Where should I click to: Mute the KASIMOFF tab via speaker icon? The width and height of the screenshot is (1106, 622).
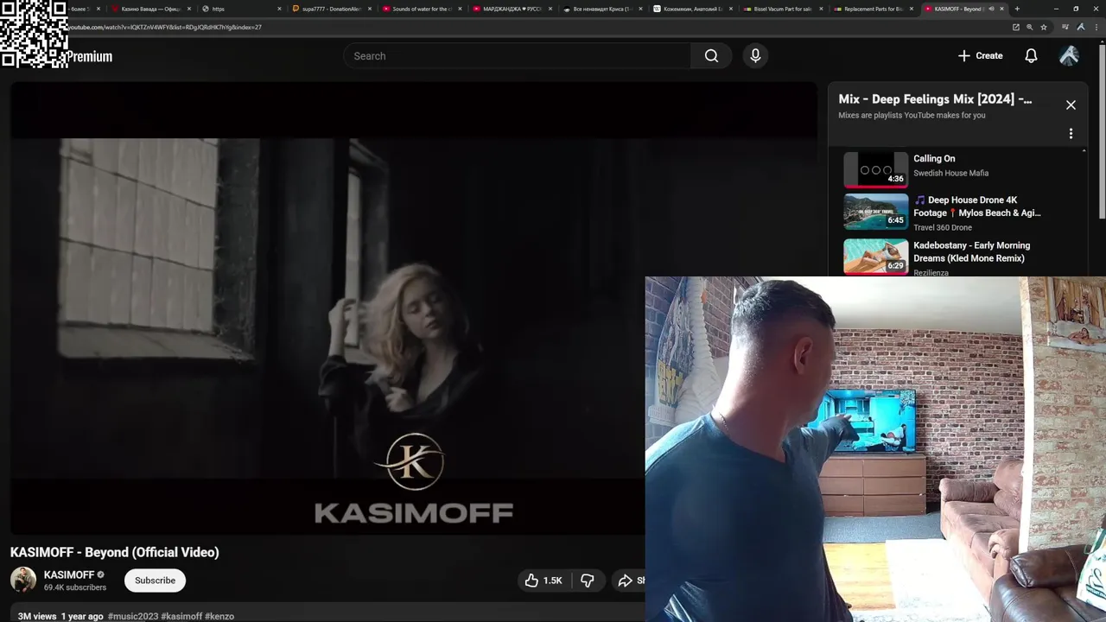pos(991,9)
